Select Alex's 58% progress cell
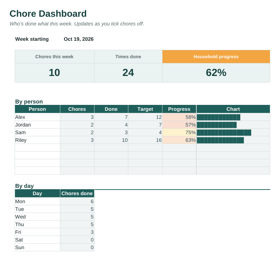 coord(179,117)
